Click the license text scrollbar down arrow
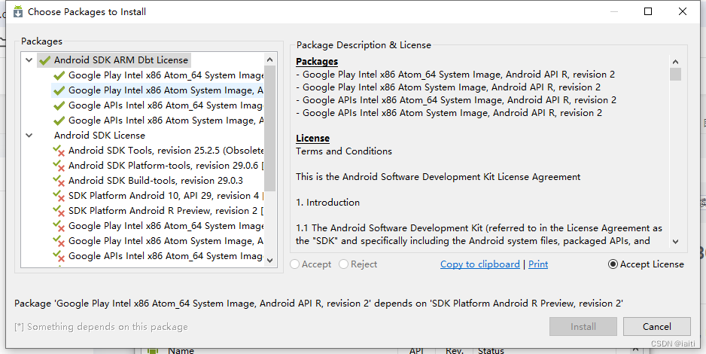 coord(675,242)
